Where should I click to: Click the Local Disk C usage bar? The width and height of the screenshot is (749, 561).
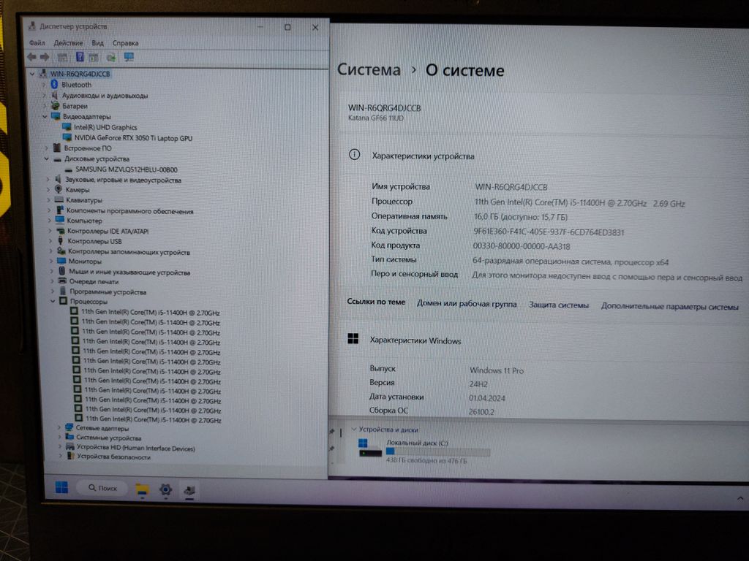tap(437, 451)
